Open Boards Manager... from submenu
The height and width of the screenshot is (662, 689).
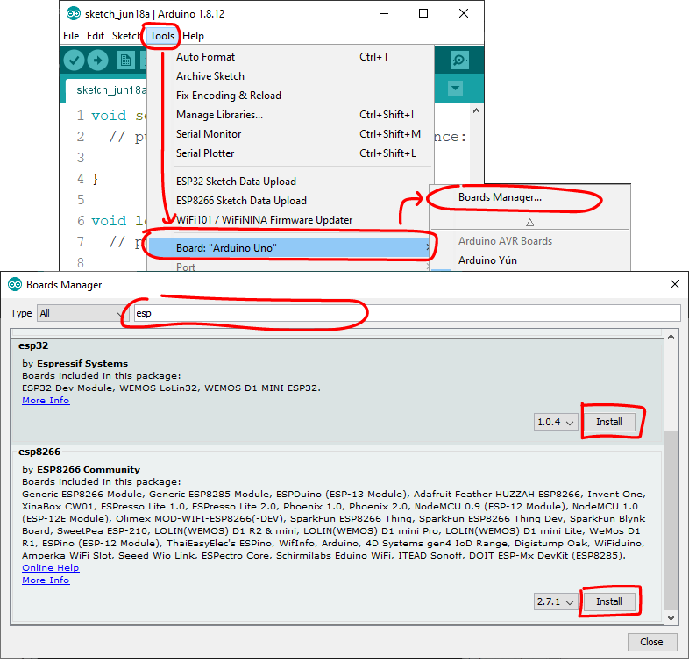[529, 197]
